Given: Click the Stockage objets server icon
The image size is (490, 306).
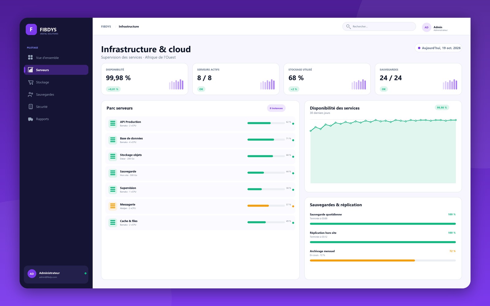Looking at the screenshot, I should click(x=113, y=156).
